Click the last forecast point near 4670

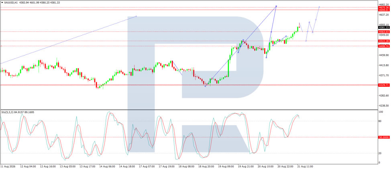pyautogui.click(x=320, y=7)
